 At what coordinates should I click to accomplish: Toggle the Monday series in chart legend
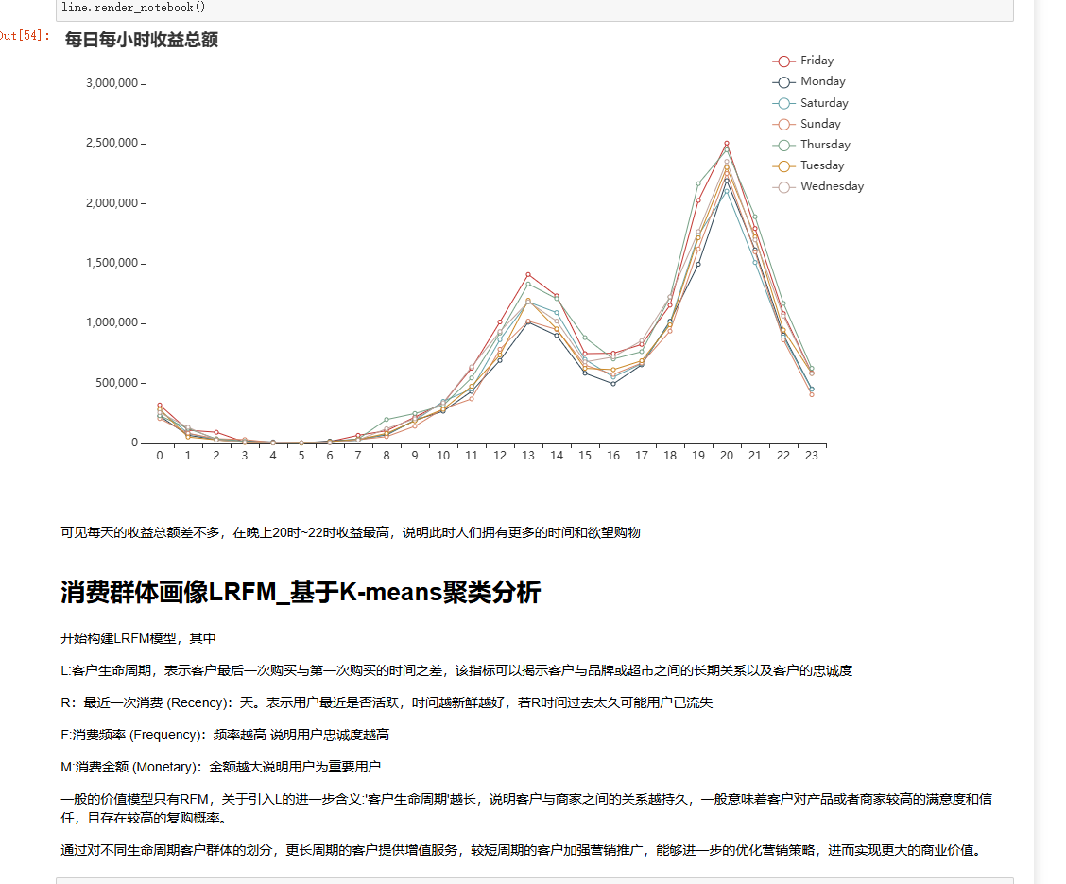[x=809, y=81]
